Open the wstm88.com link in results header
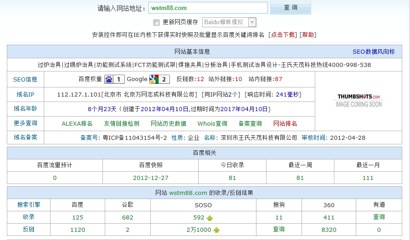The image size is (410, 240). point(188,193)
